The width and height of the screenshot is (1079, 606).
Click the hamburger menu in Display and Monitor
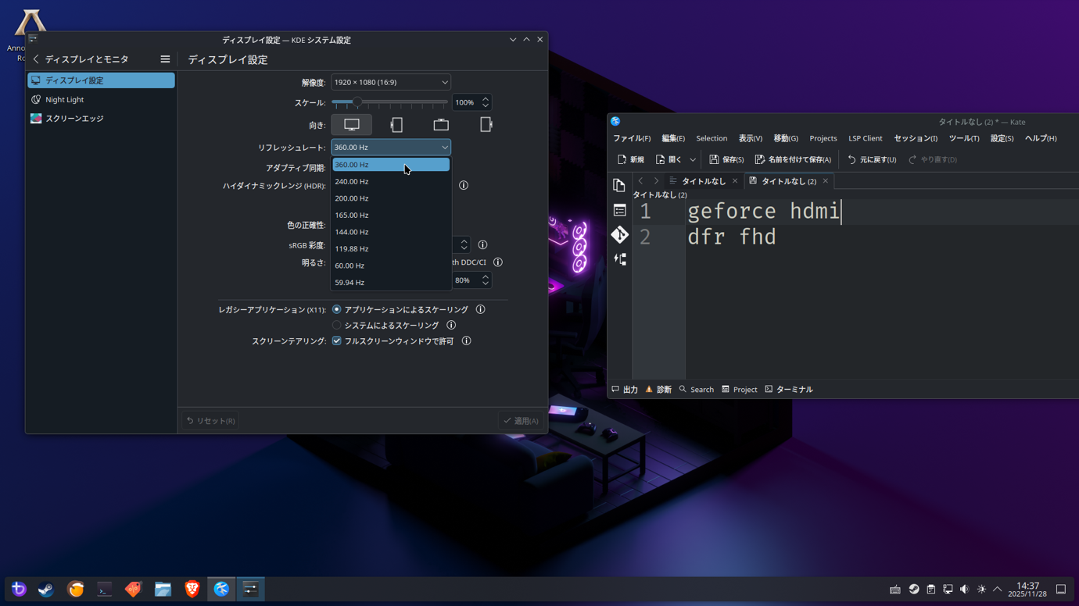click(x=165, y=59)
